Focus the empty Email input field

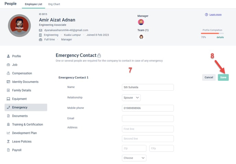(148, 118)
